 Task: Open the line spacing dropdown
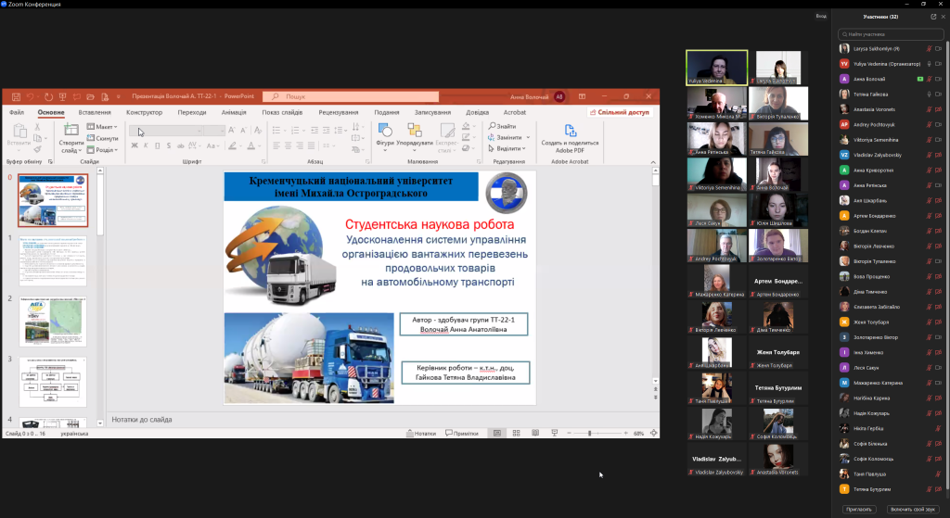point(340,130)
